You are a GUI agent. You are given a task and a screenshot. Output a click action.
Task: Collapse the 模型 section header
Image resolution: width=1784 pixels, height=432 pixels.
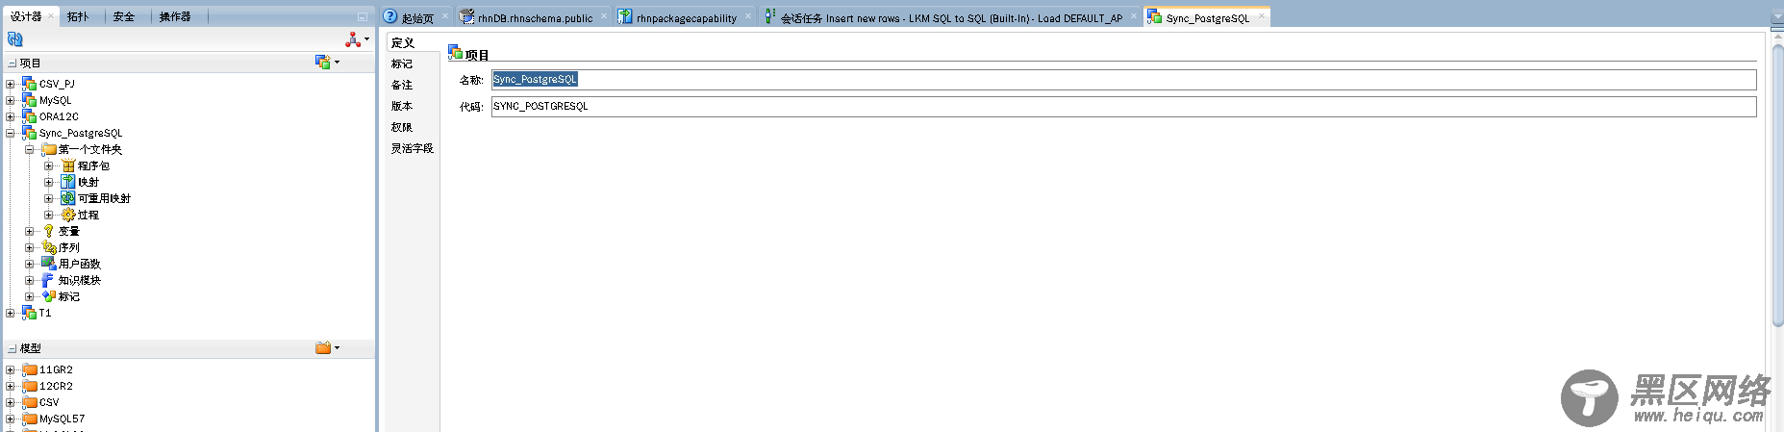point(13,348)
